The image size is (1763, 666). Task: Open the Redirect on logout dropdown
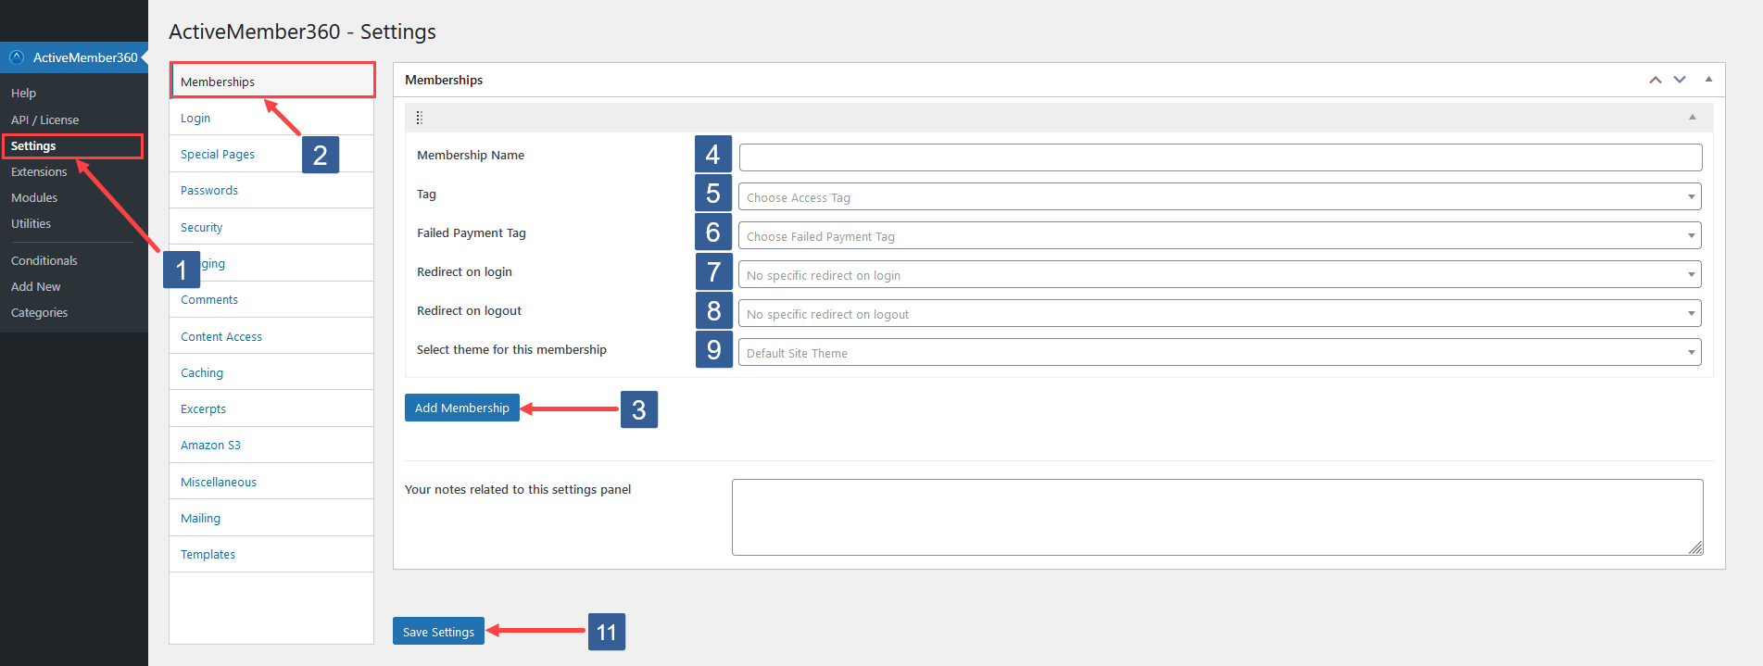[1219, 313]
